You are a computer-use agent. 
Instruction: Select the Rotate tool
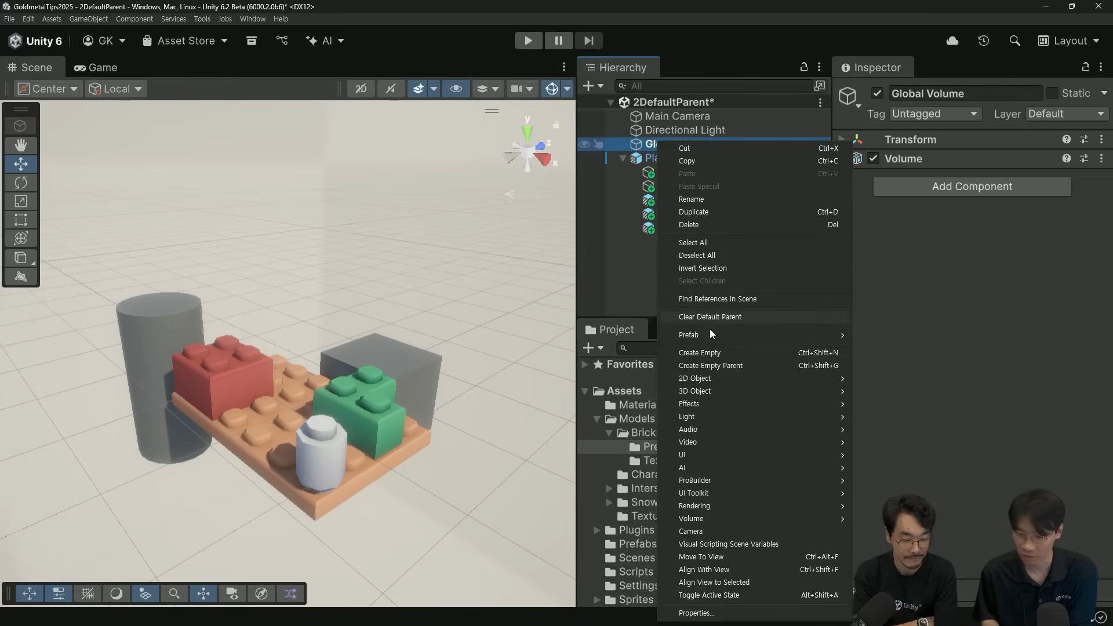[x=21, y=183]
